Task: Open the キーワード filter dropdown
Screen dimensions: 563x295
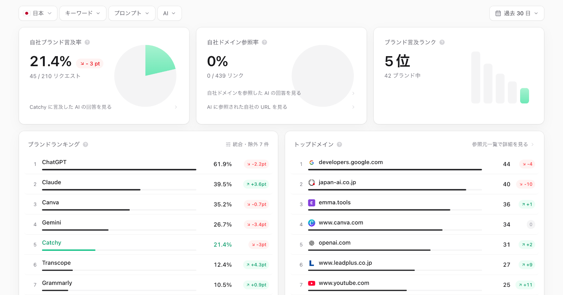Action: [83, 13]
